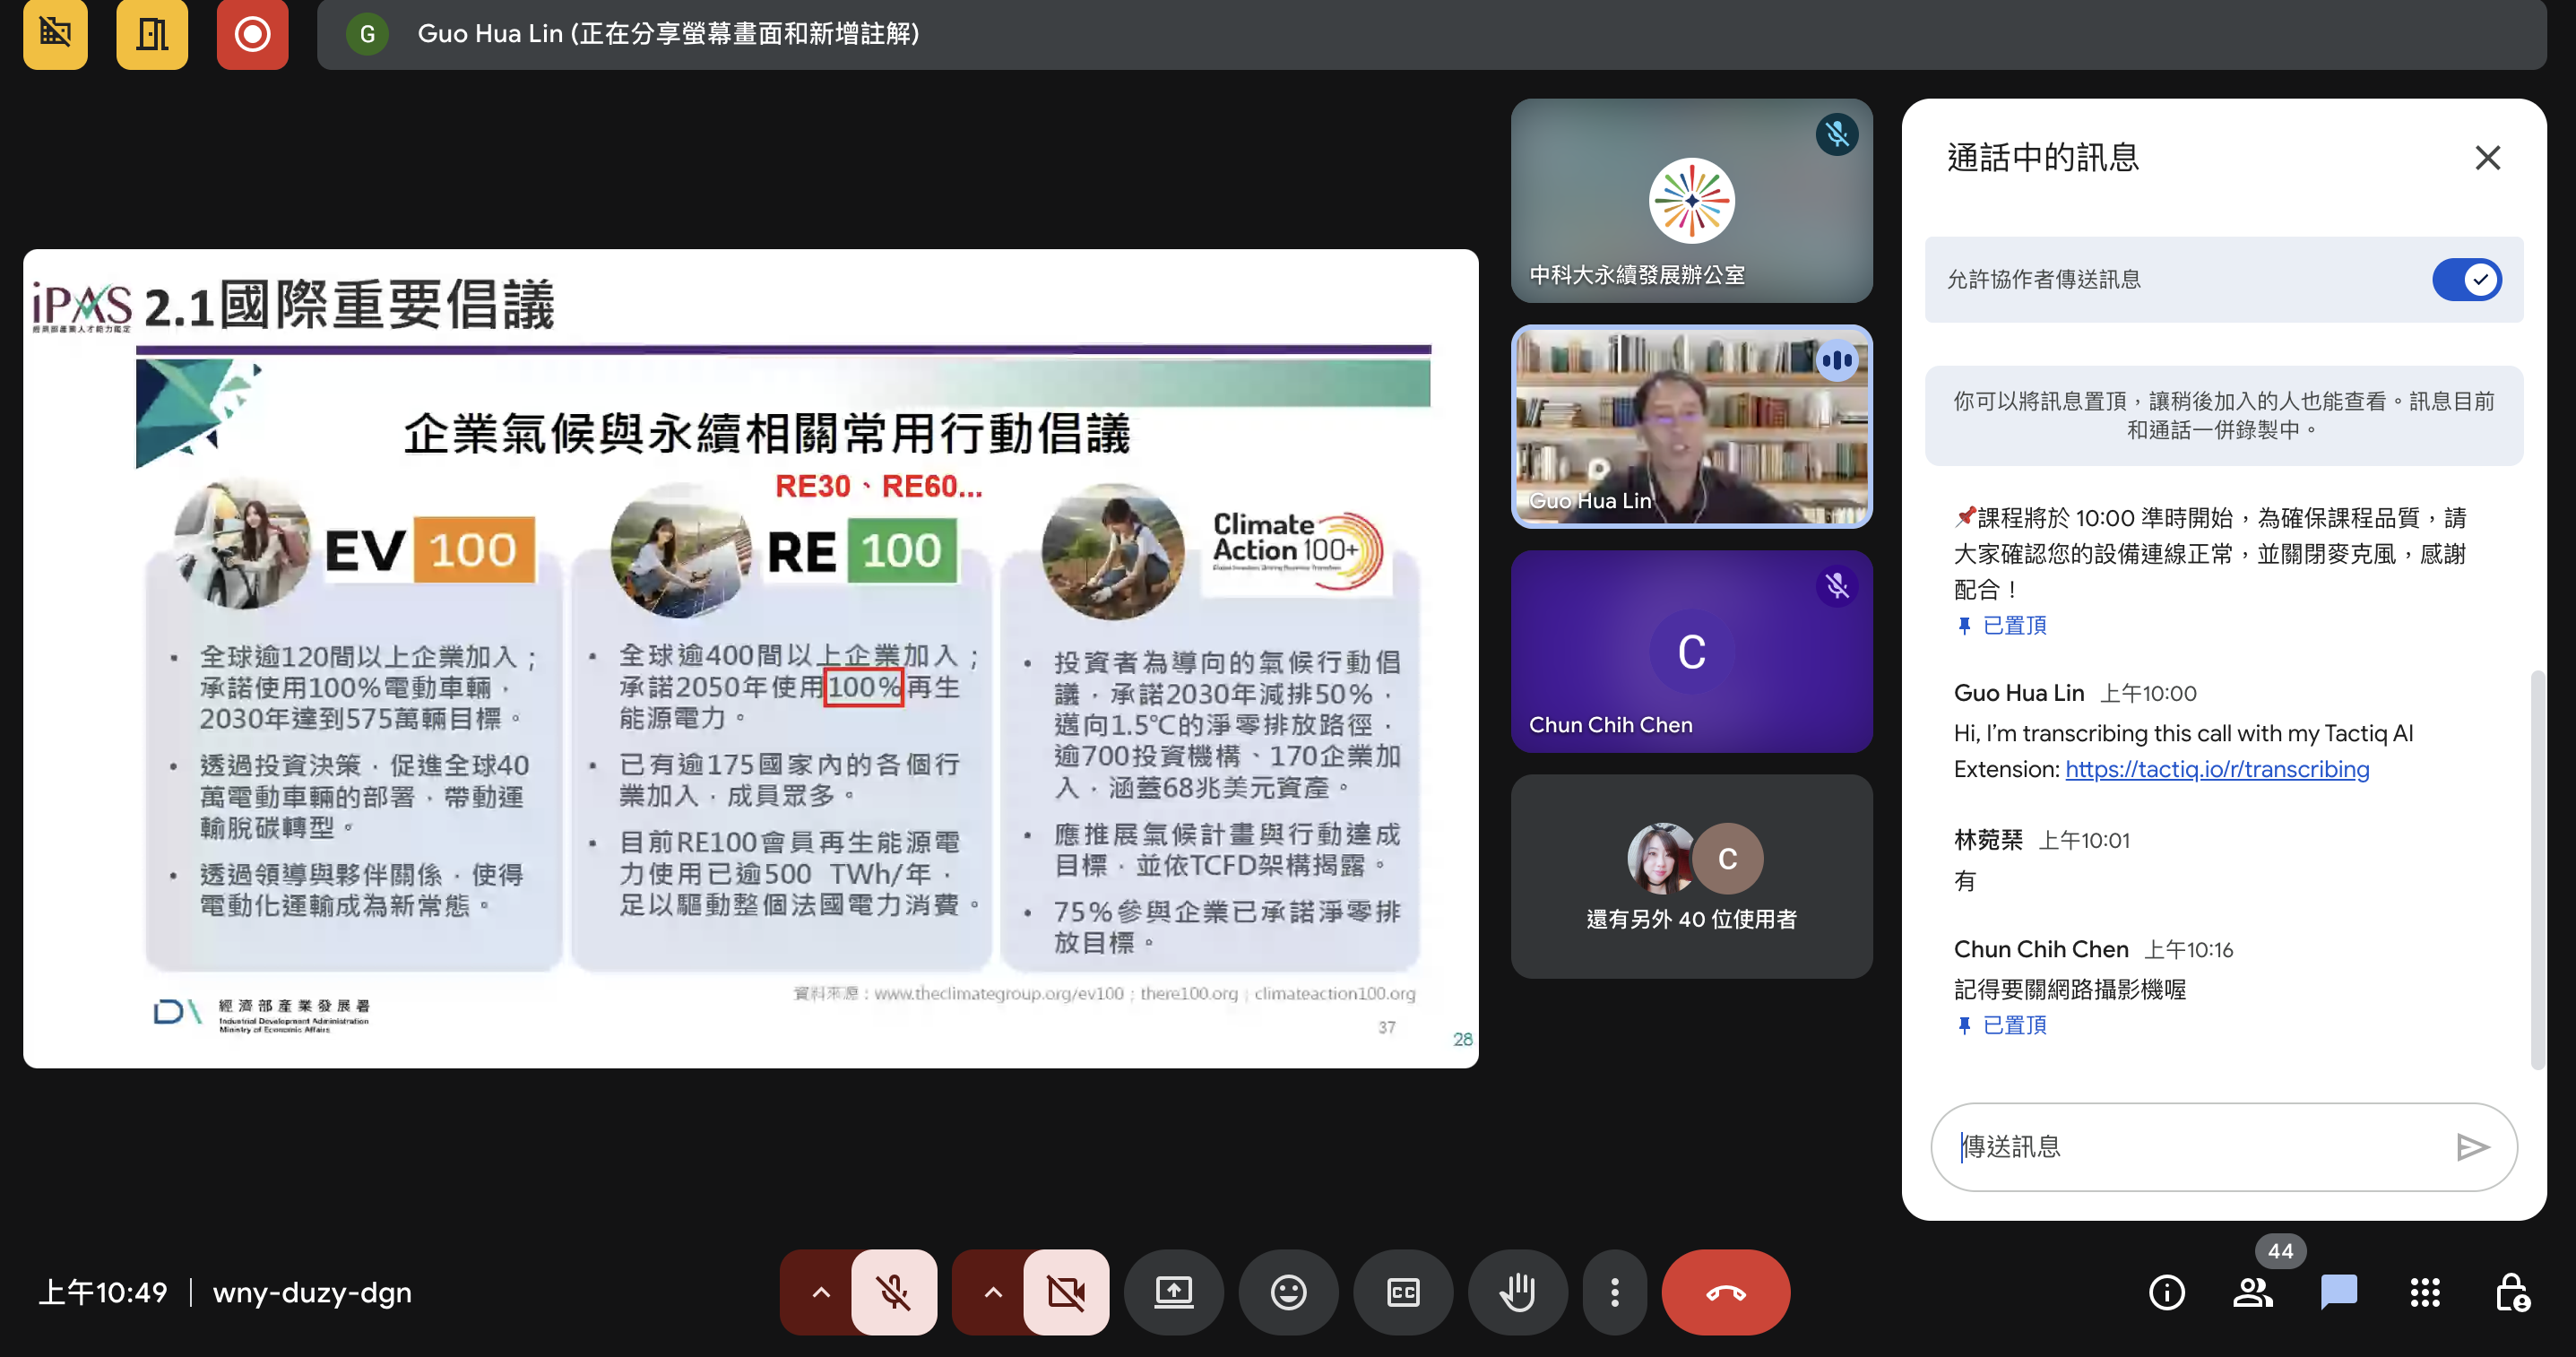Turn on the camera
The image size is (2576, 1357).
[x=1066, y=1292]
